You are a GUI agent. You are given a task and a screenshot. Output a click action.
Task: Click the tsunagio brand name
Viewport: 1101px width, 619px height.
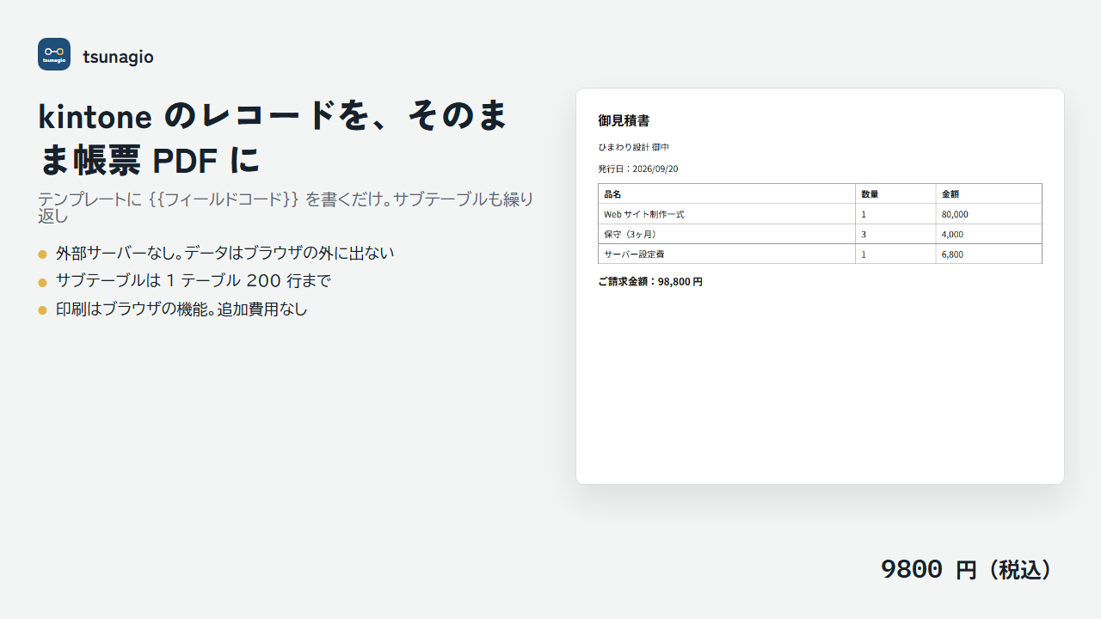(118, 58)
